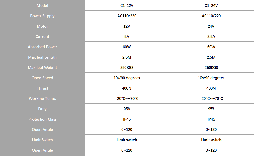Click the Thrust row label

coord(42,88)
